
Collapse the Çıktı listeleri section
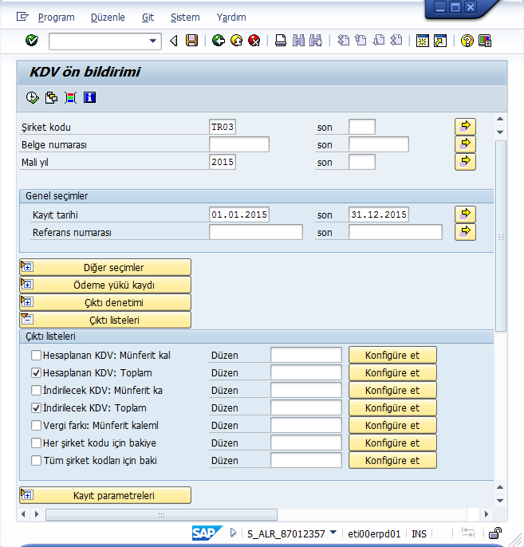tap(105, 320)
